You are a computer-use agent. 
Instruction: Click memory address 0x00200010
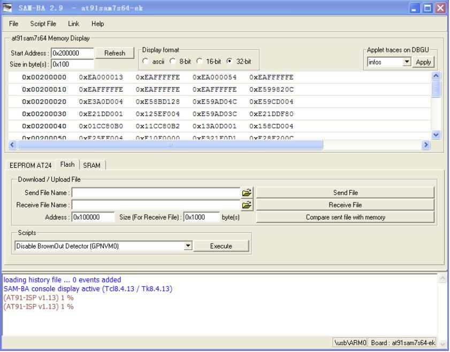click(44, 90)
